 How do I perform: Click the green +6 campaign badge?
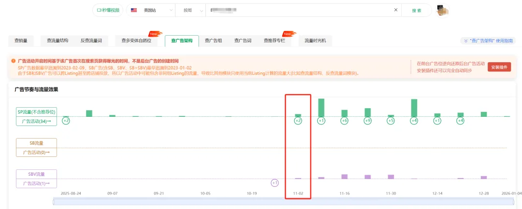click(345, 121)
